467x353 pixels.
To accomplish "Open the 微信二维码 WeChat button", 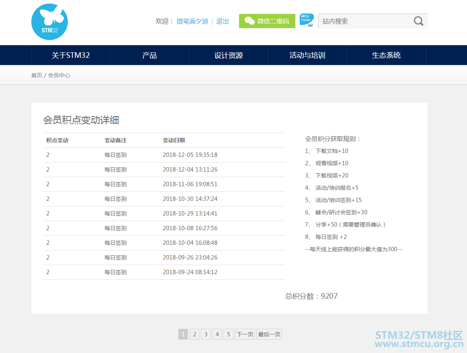I will 267,21.
